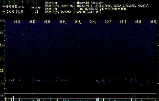159x101 pixels.
Task: Click the 0643 time axis marker
Action: tap(47, 22)
